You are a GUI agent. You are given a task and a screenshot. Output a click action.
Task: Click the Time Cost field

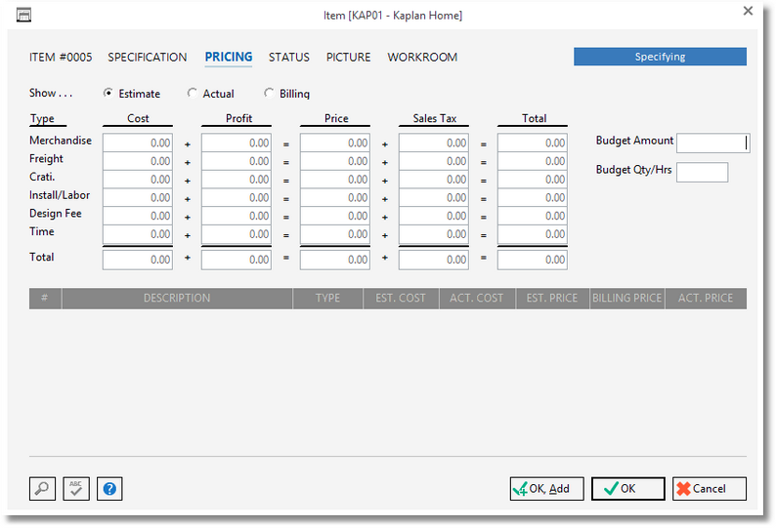[x=138, y=234]
